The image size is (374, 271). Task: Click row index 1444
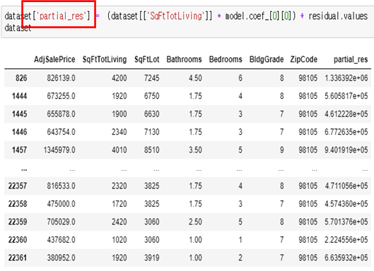19,96
